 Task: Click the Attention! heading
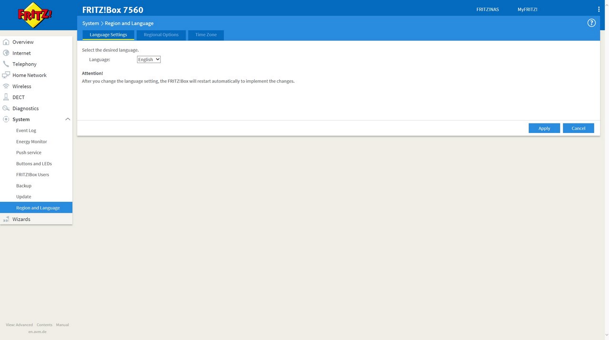pyautogui.click(x=92, y=73)
